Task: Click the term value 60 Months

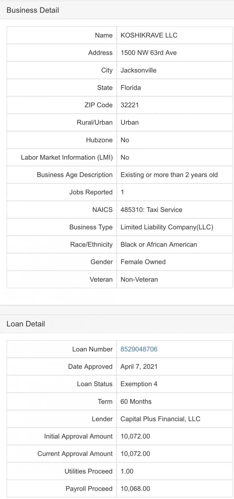Action: [136, 401]
